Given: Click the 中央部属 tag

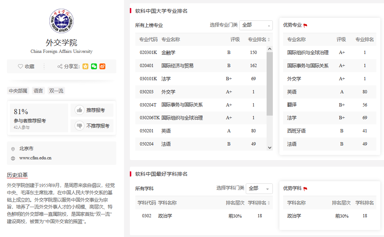Looking at the screenshot, I should tap(18, 91).
